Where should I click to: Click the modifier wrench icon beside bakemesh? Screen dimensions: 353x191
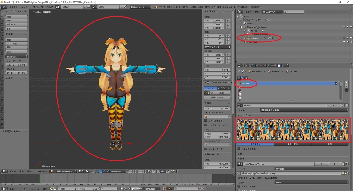click(269, 38)
